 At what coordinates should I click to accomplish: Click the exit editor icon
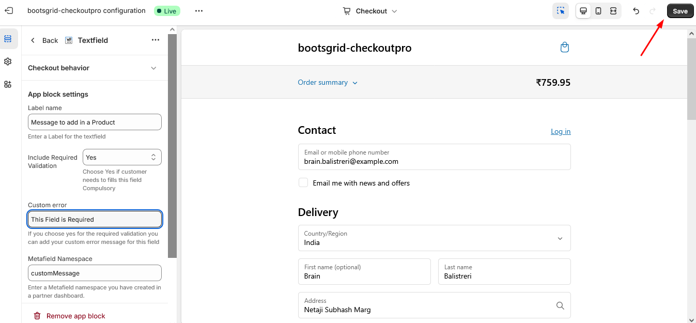pos(9,11)
